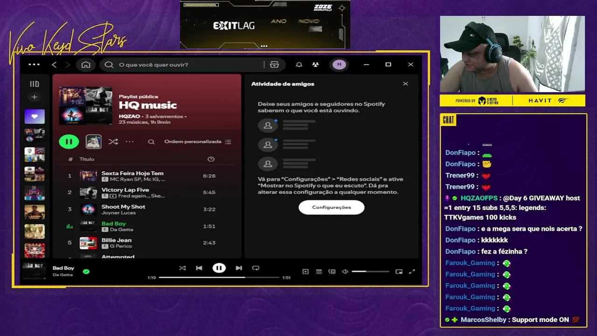This screenshot has width=597, height=336.
Task: Toggle the green saved checkmark for Bad Boy
Action: pyautogui.click(x=86, y=271)
